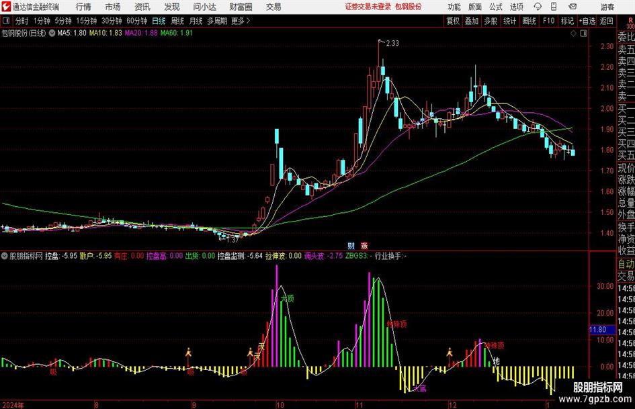The image size is (635, 409).
Task: Click the 财 info marker icon
Action: pyautogui.click(x=351, y=246)
